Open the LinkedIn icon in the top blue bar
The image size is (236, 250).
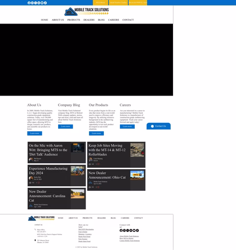tap(39, 3)
